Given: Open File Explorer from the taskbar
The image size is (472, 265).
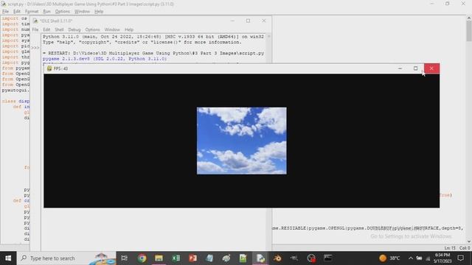Looking at the screenshot, I should (x=159, y=258).
